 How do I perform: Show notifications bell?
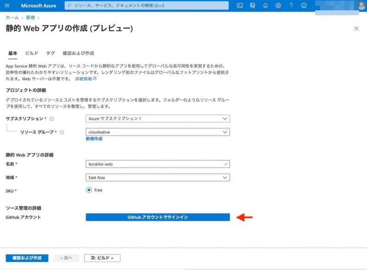(x=265, y=6)
